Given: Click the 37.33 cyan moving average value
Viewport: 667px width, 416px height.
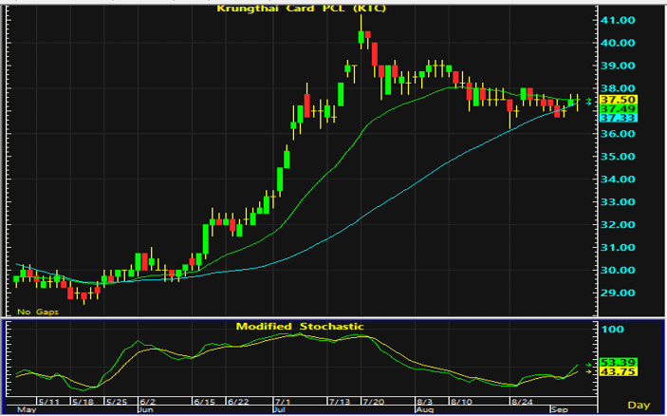Looking at the screenshot, I should [618, 118].
